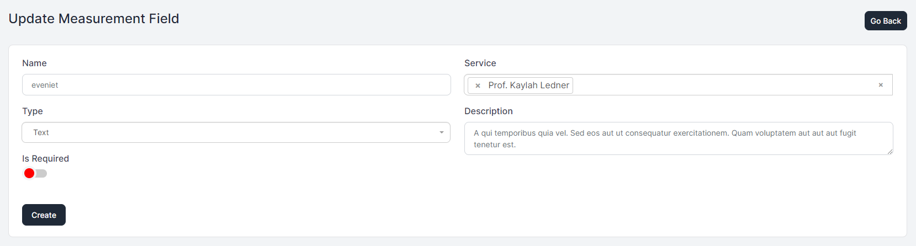Expand the Service multi-select options list
The image size is (916, 246).
point(718,85)
